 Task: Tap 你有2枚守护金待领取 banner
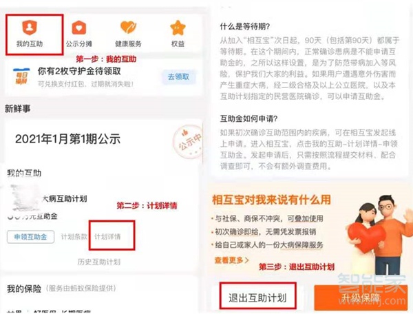point(103,77)
